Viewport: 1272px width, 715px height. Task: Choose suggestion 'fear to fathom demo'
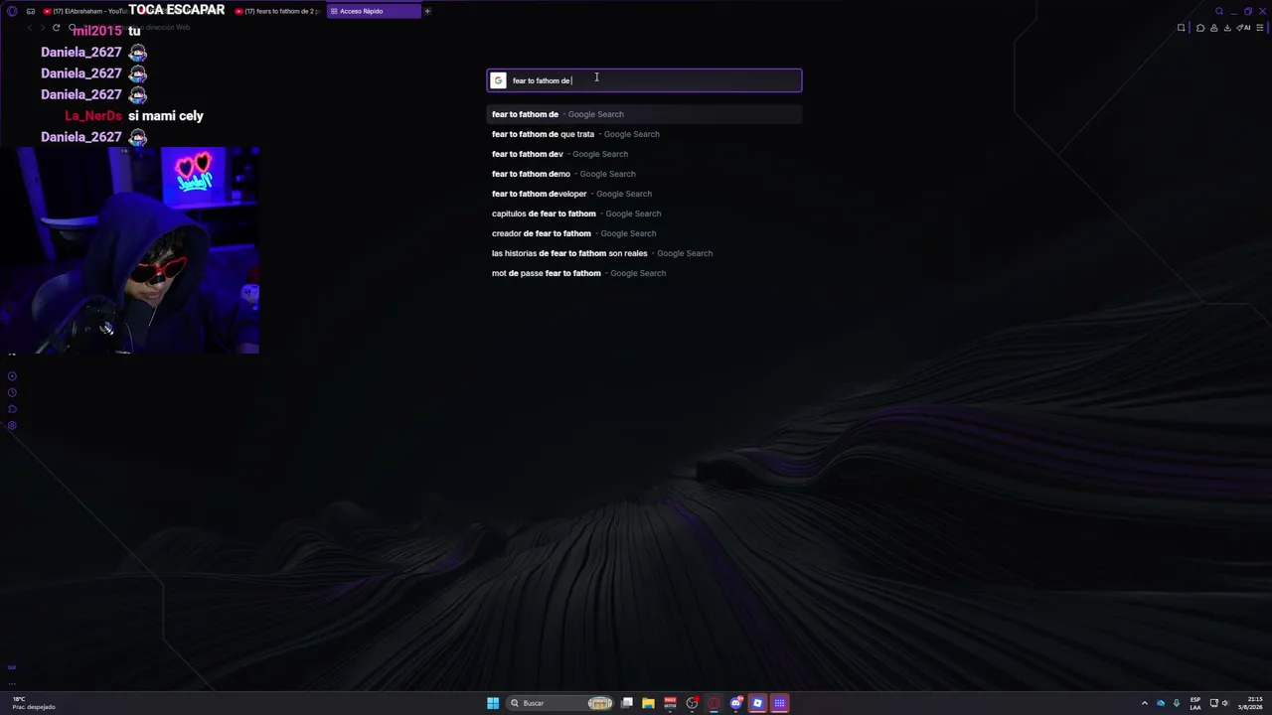point(644,174)
